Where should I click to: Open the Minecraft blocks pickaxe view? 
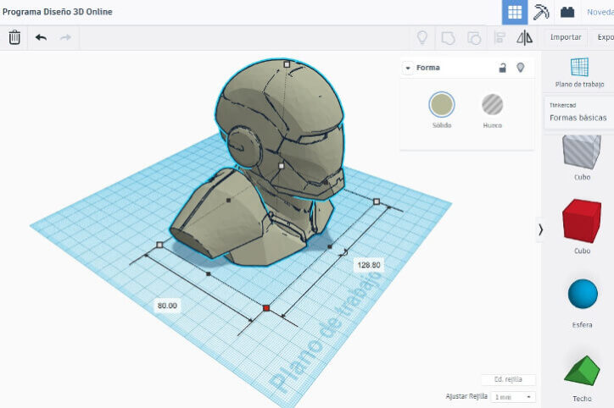pos(541,12)
